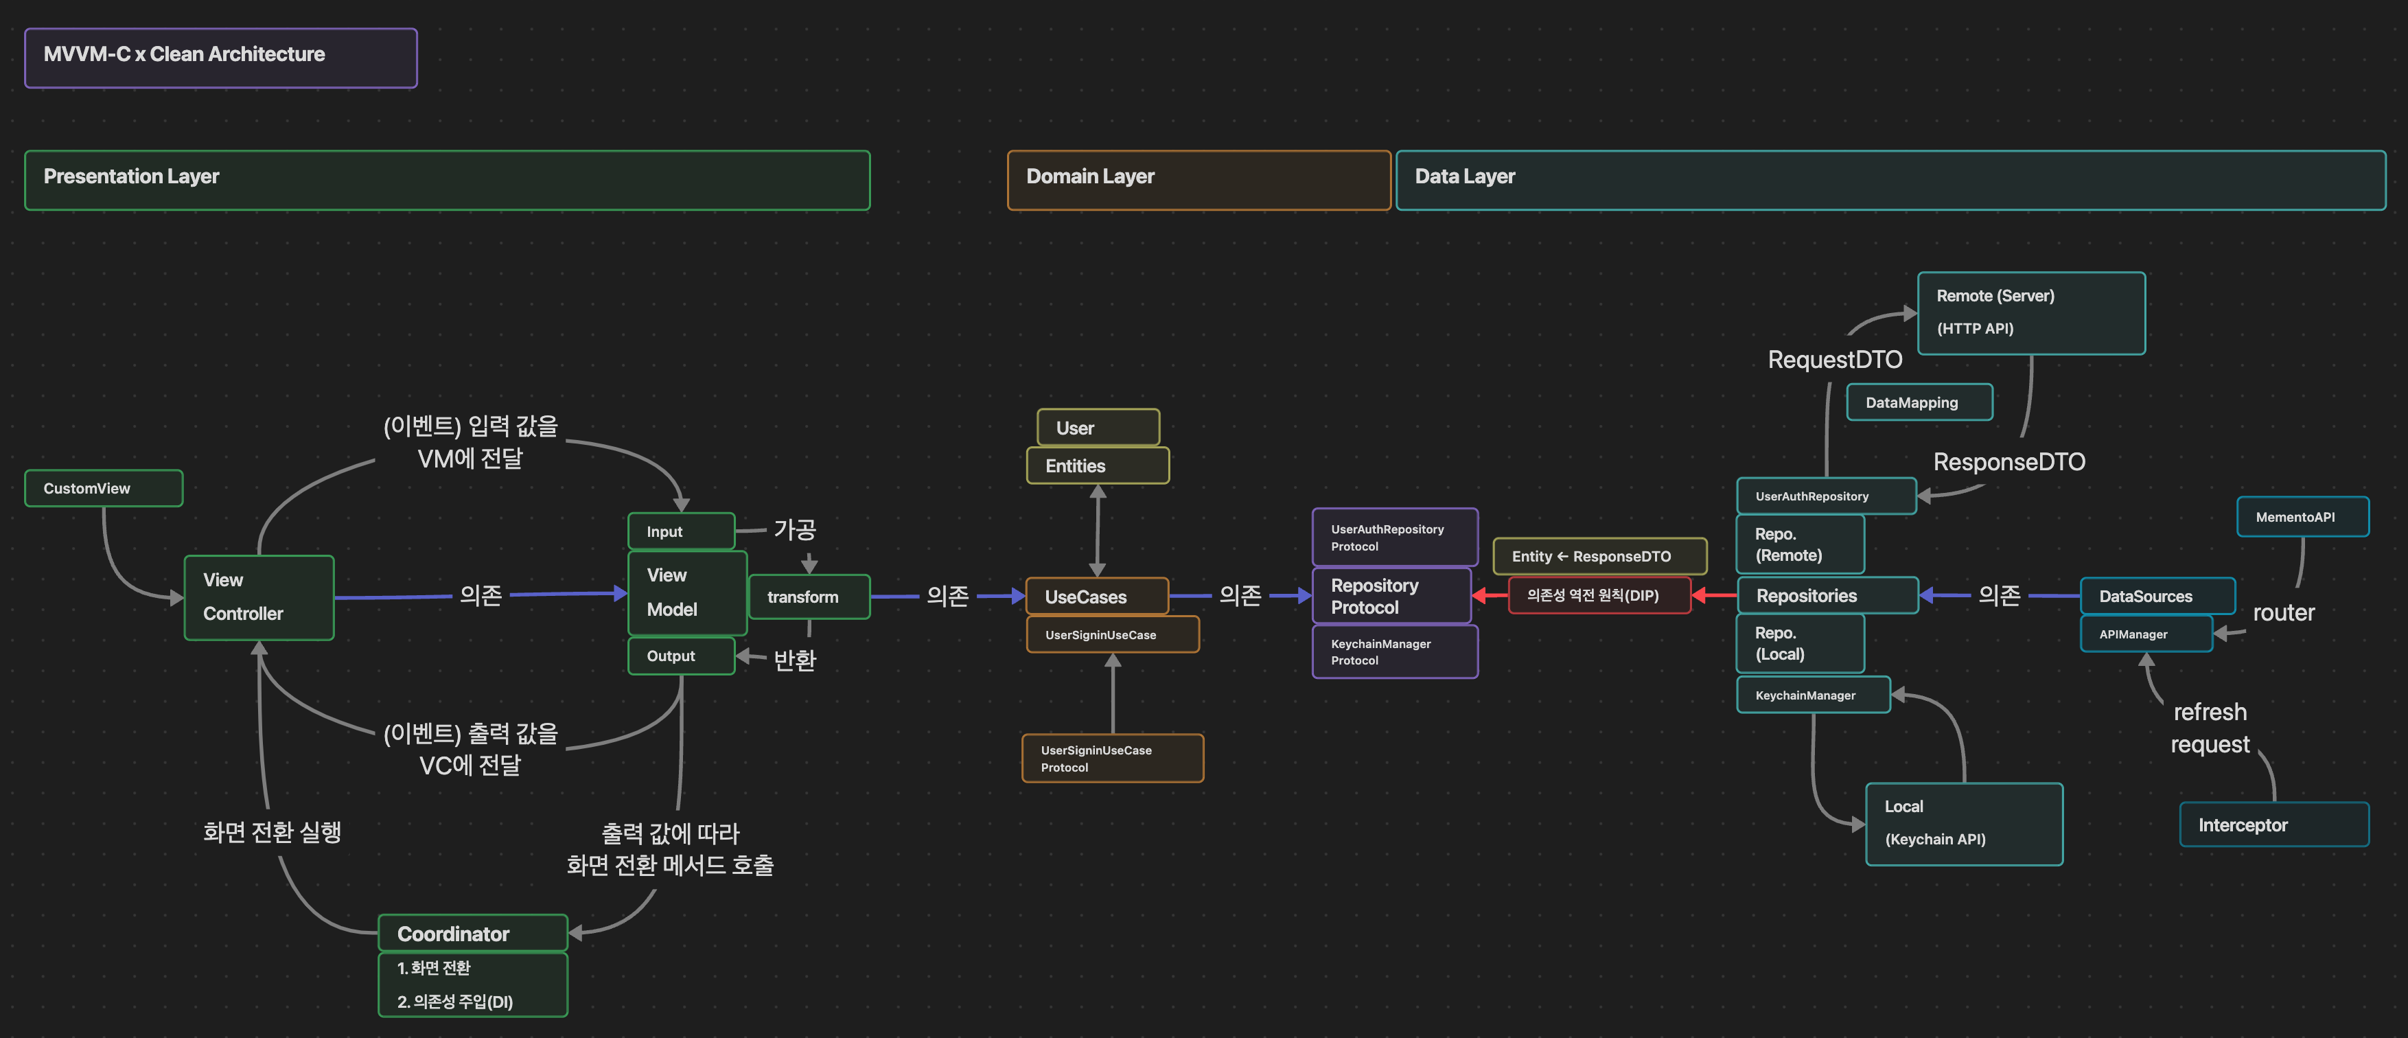Select the Interceptor node
2408x1038 pixels.
click(x=2273, y=824)
